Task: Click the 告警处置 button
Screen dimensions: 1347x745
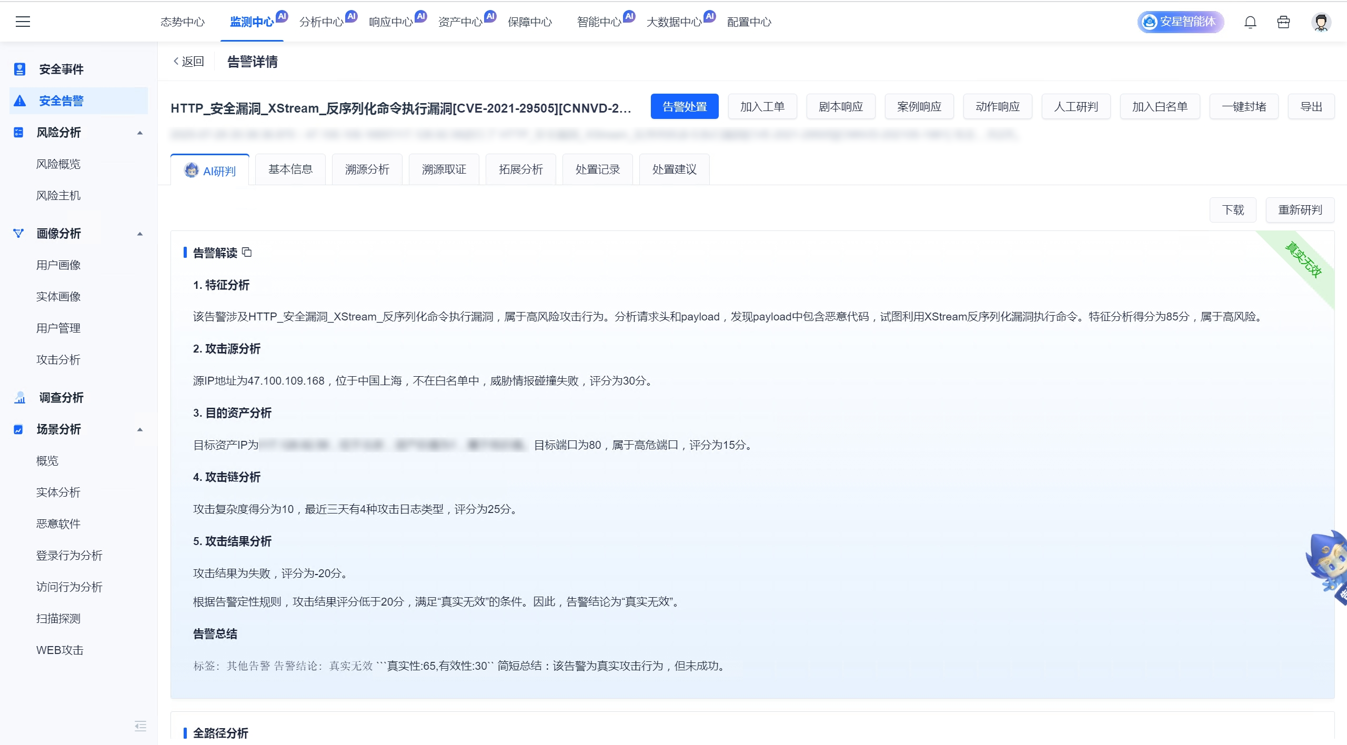Action: tap(684, 106)
